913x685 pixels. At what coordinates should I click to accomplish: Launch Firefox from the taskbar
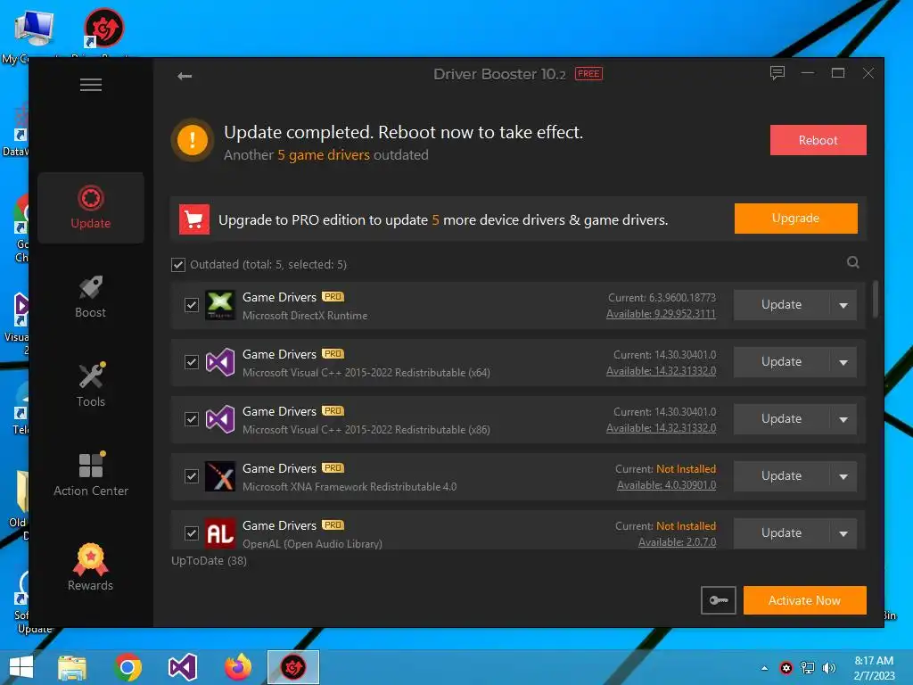click(238, 667)
